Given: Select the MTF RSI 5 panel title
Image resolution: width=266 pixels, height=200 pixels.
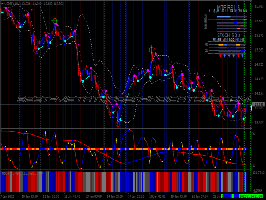Looking at the screenshot, I should point(228,8).
